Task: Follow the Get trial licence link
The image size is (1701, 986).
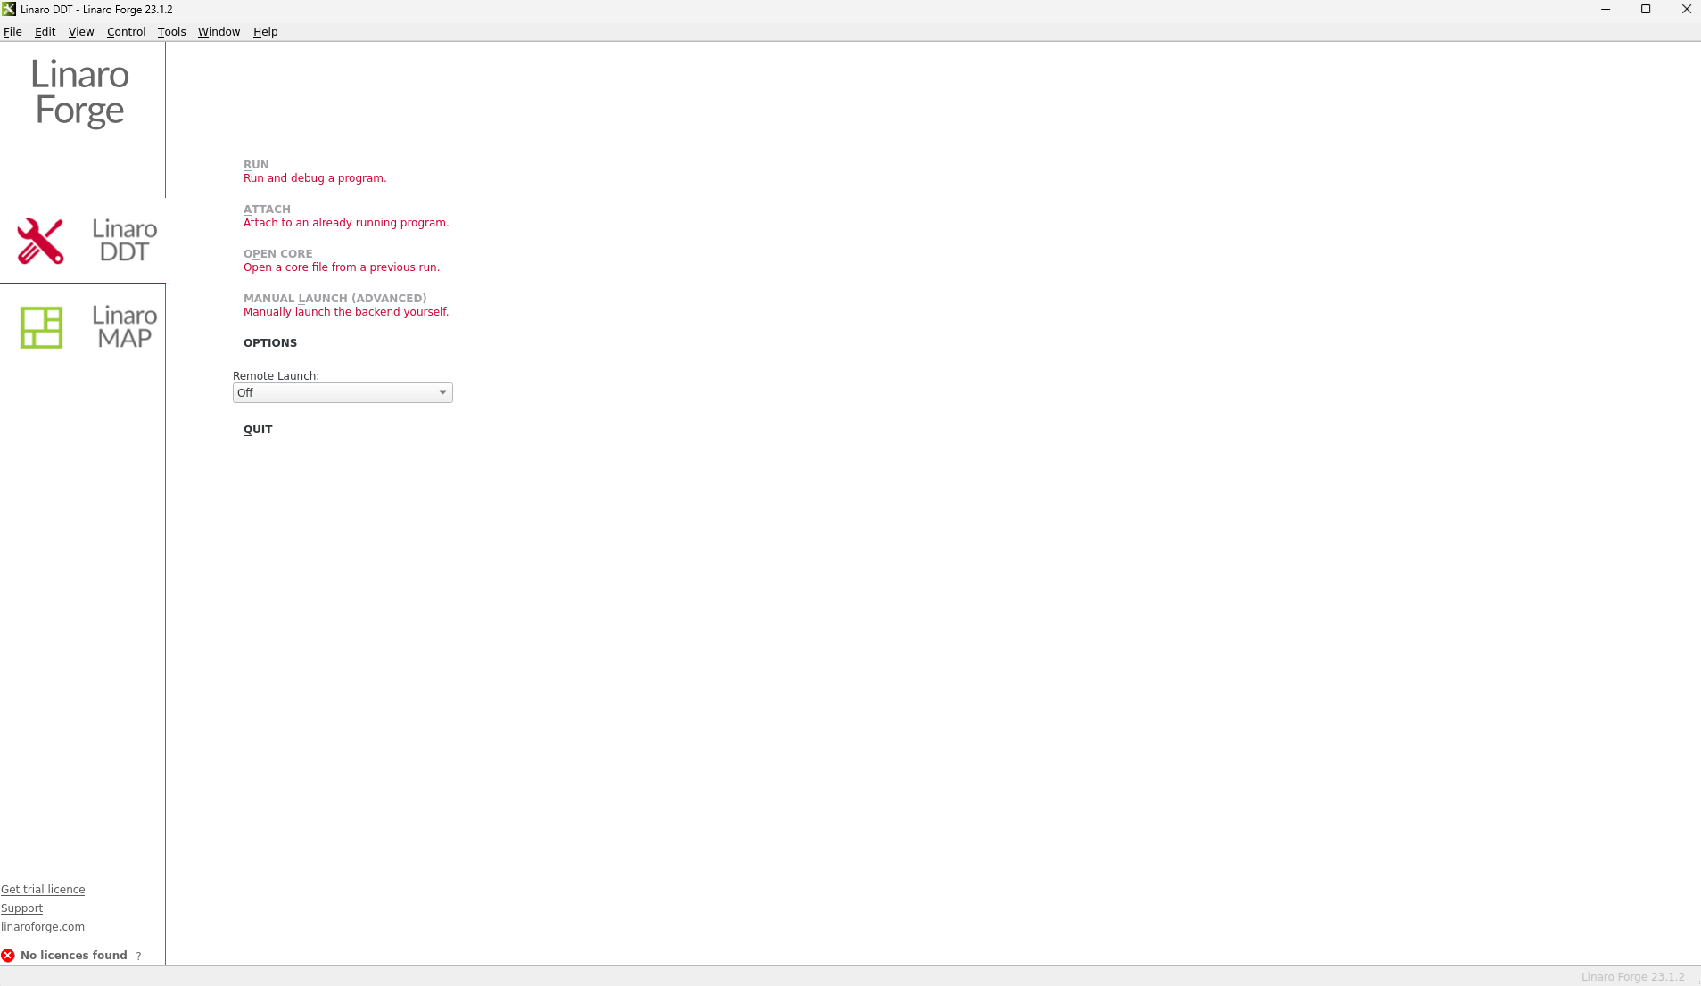Action: (x=43, y=890)
